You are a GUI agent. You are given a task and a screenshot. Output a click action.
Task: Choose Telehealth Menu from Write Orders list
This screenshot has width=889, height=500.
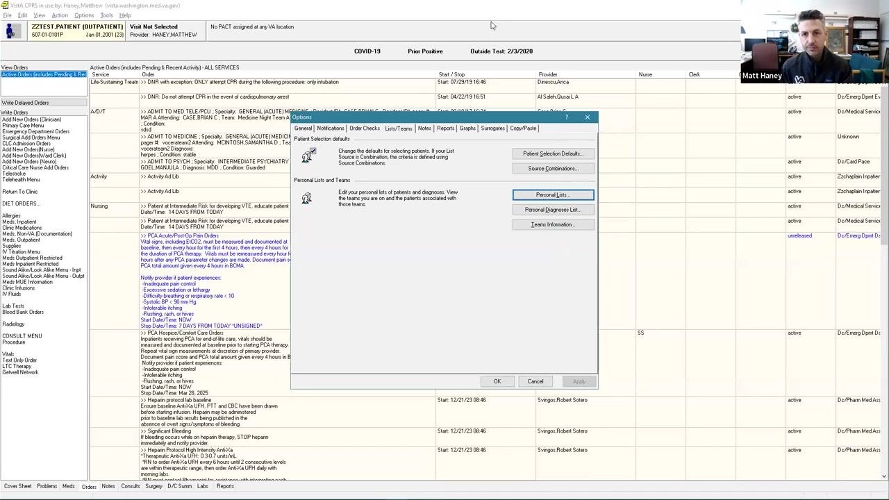tap(21, 179)
